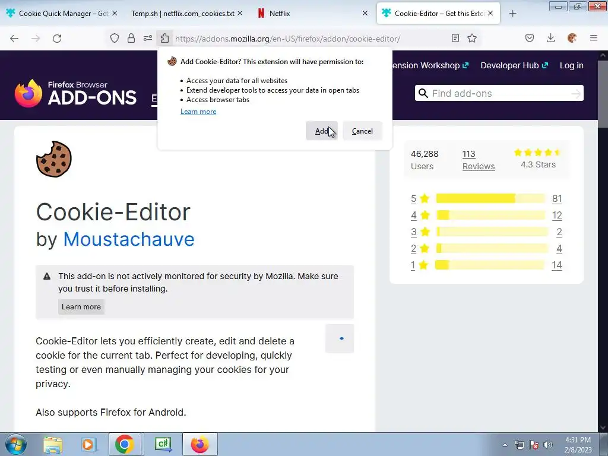Open the tracking protection shield
608x456 pixels.
tap(115, 38)
